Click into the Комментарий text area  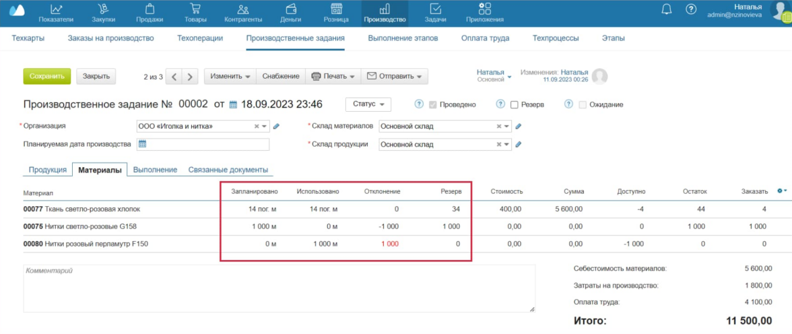pyautogui.click(x=279, y=288)
